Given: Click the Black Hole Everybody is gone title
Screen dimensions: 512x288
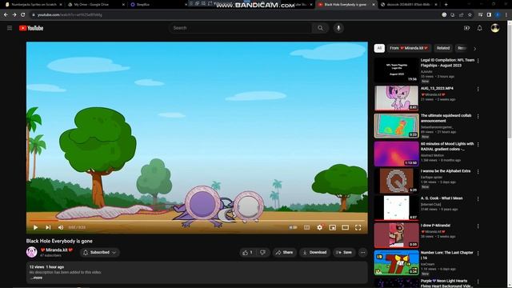Looking at the screenshot, I should tap(59, 241).
